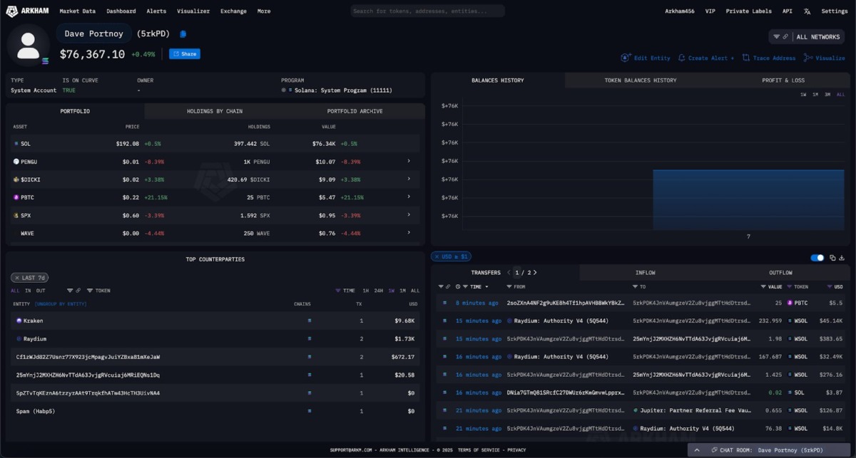Image resolution: width=856 pixels, height=458 pixels.
Task: Click the blue Share button
Action: [x=185, y=53]
